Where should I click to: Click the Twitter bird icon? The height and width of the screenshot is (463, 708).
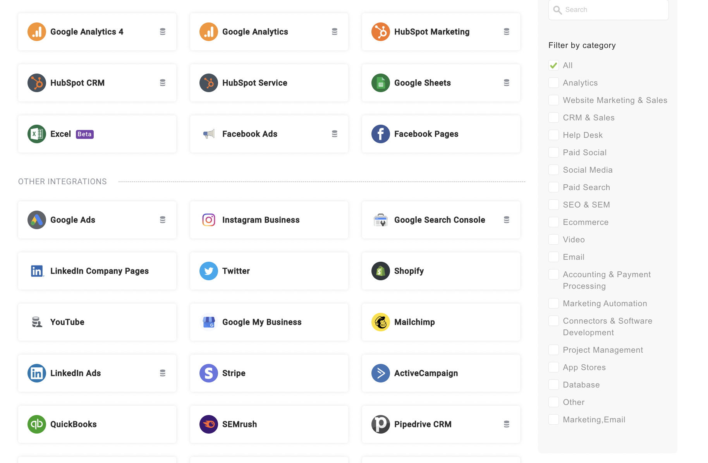click(209, 271)
